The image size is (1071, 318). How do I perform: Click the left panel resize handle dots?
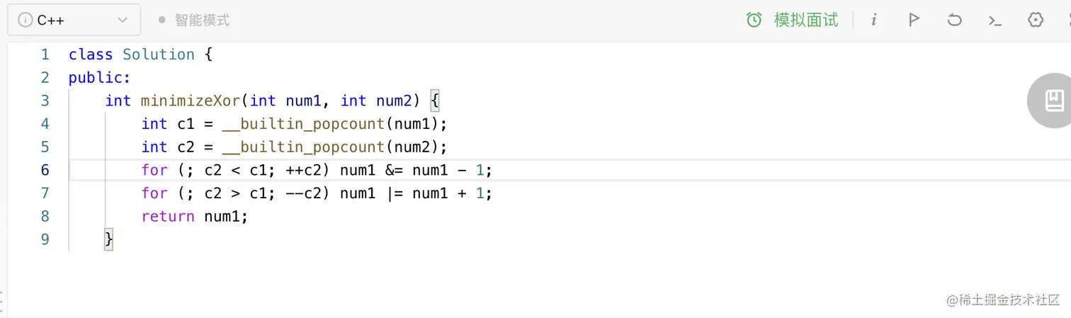tap(3, 301)
